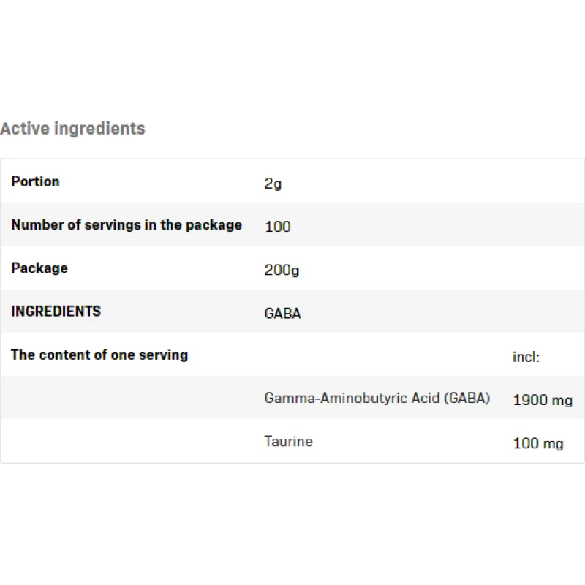Select The content of one serving label
The height and width of the screenshot is (585, 585).
(x=99, y=355)
